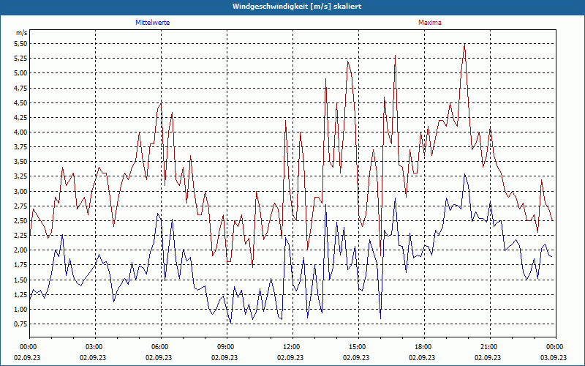Click the 02.09.23 date under 18:00
The height and width of the screenshot is (366, 585).
(x=422, y=357)
